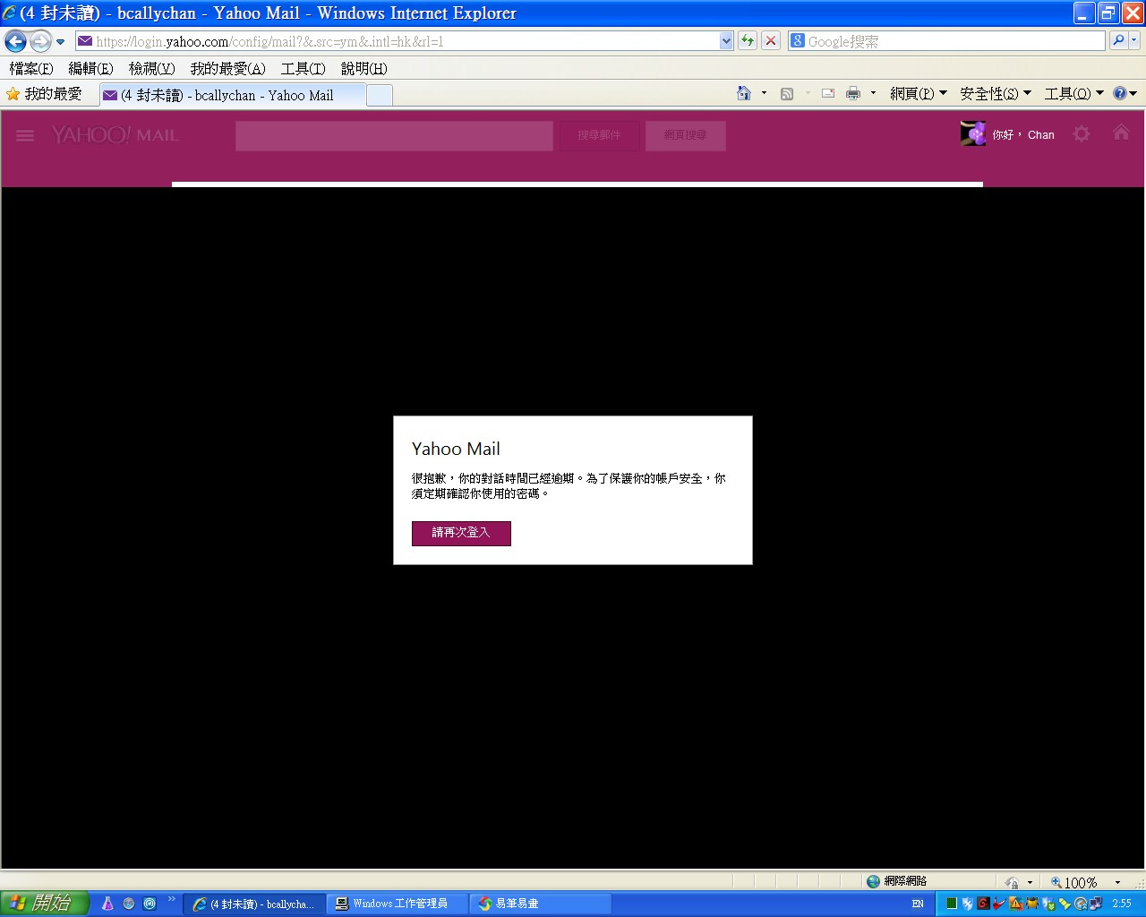The width and height of the screenshot is (1146, 917).
Task: Click inside the Google search box
Action: coord(954,41)
